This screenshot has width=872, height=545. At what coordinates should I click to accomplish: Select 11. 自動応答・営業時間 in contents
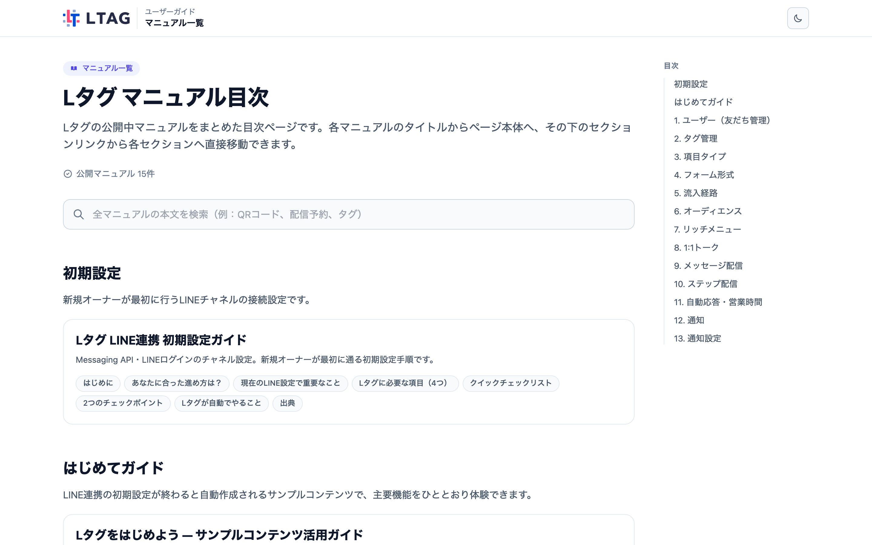[x=718, y=302]
